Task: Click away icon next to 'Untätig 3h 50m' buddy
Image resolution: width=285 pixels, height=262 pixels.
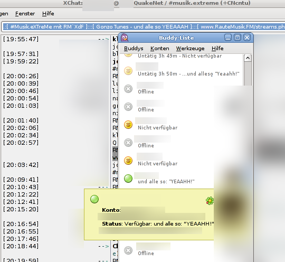Action: 128,71
